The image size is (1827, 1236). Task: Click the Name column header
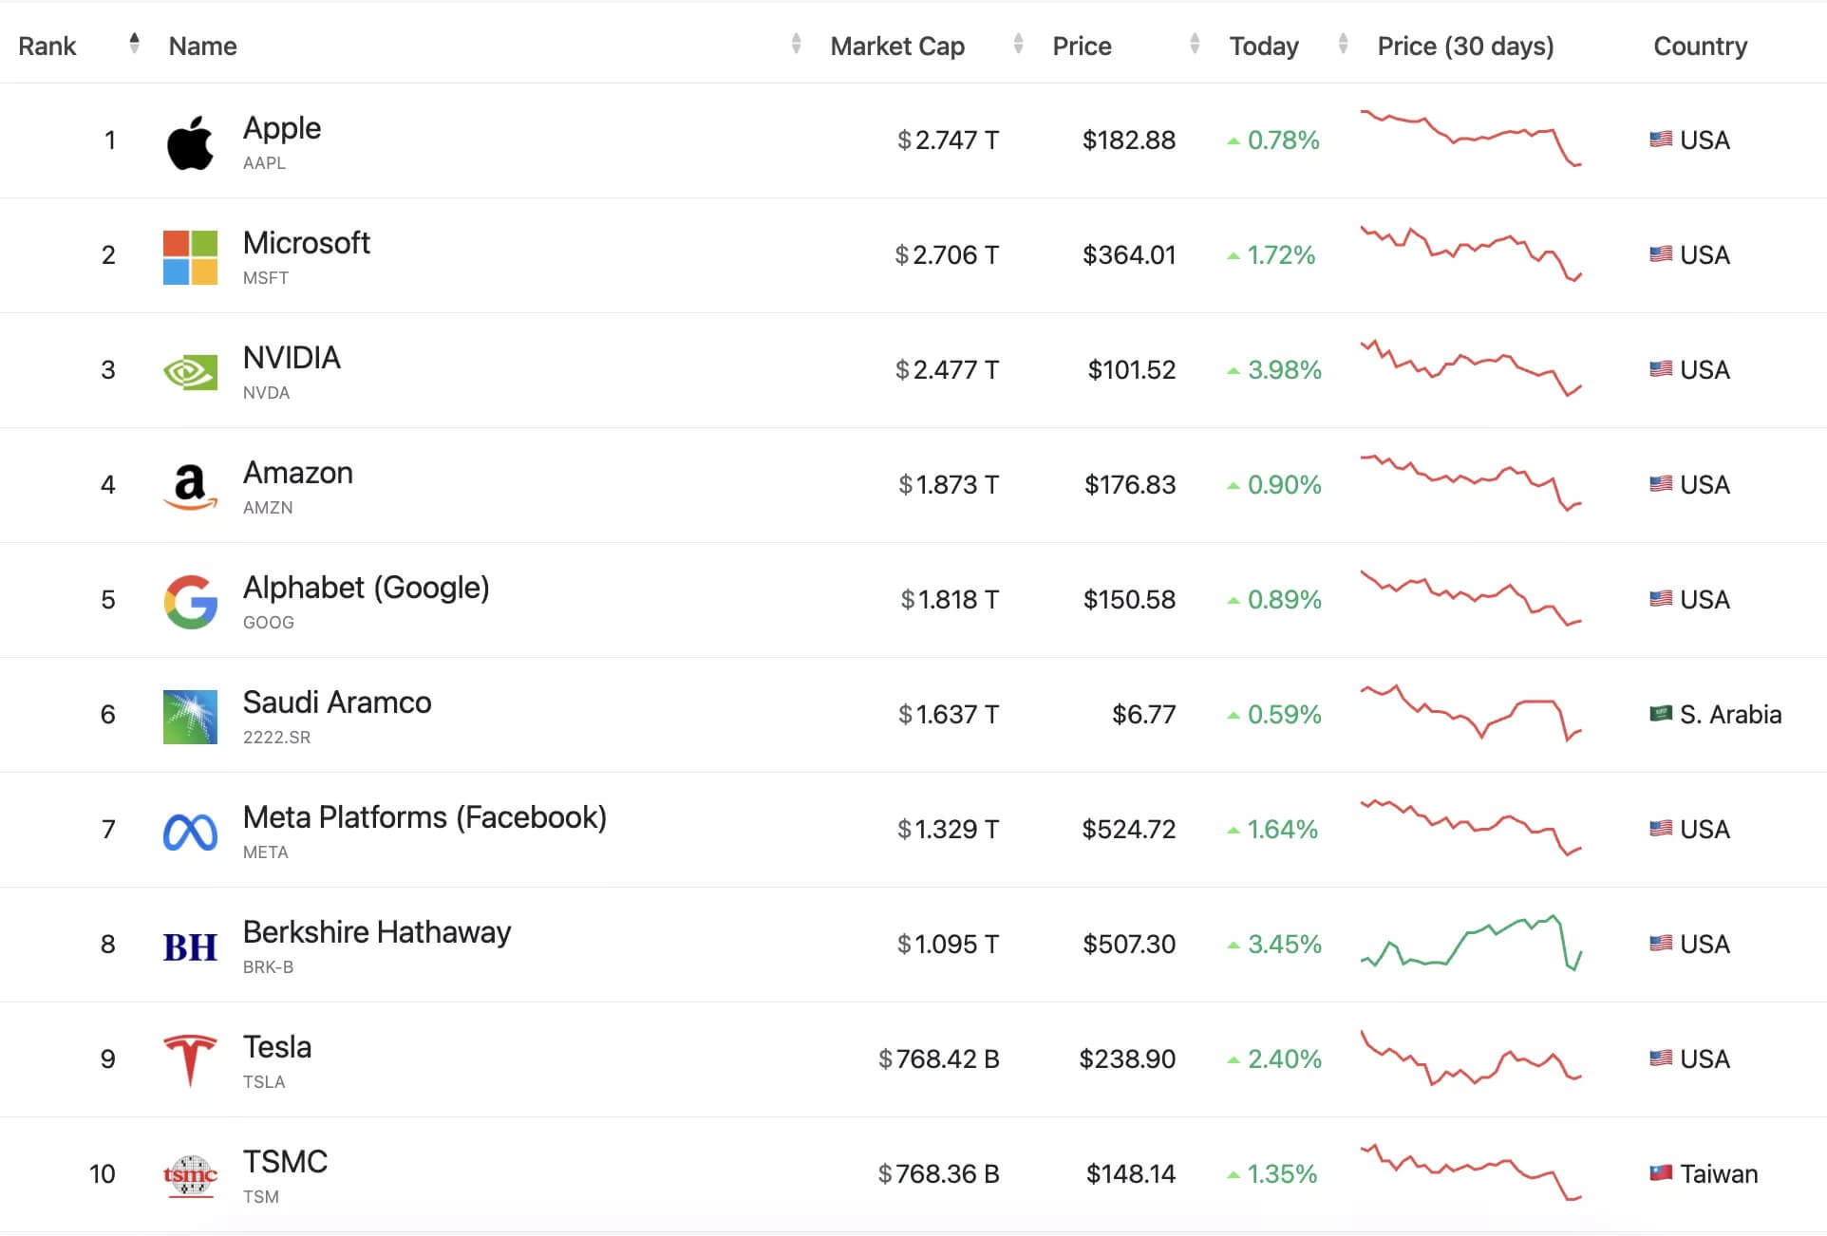[x=202, y=46]
